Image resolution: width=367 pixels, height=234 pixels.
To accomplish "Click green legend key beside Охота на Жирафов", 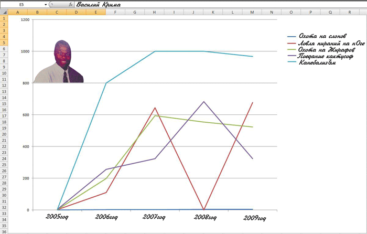I will pos(292,50).
